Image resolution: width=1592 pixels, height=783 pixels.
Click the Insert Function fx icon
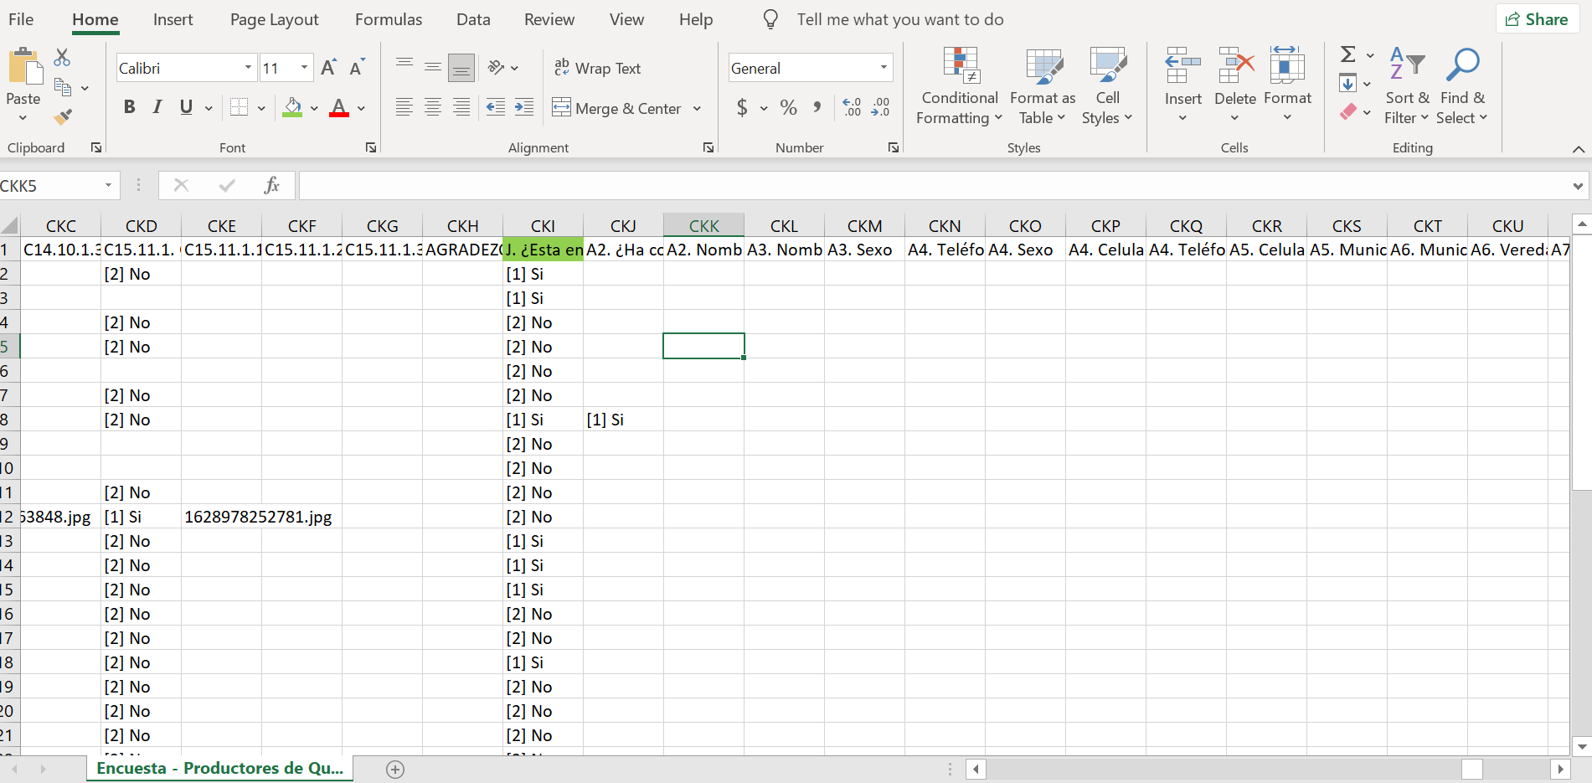coord(271,186)
